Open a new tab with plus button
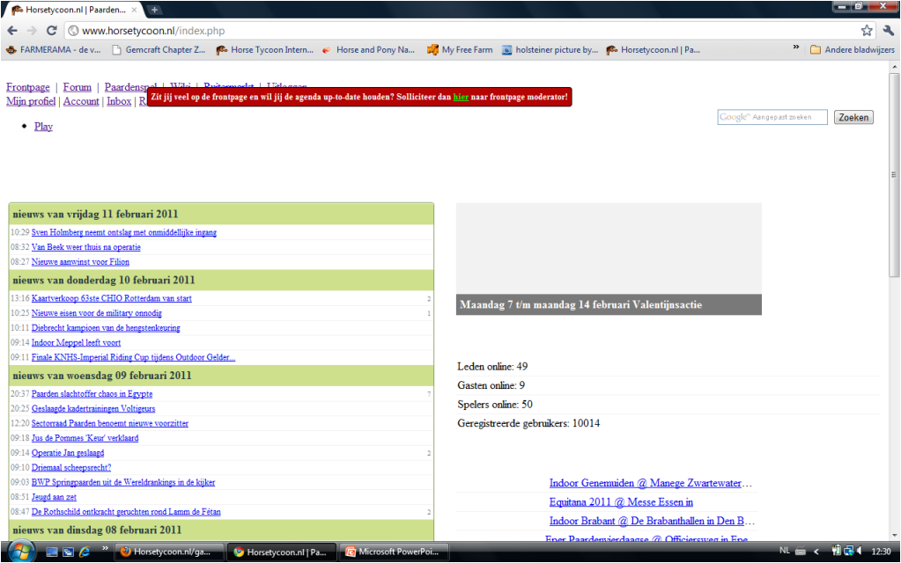This screenshot has width=901, height=563. pyautogui.click(x=155, y=10)
